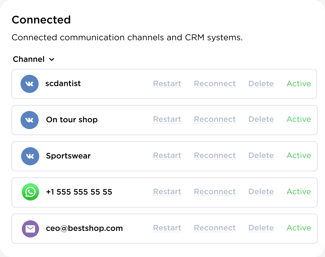Restart the WhatsApp +1 555 channel
Image resolution: width=325 pixels, height=257 pixels.
(x=167, y=192)
